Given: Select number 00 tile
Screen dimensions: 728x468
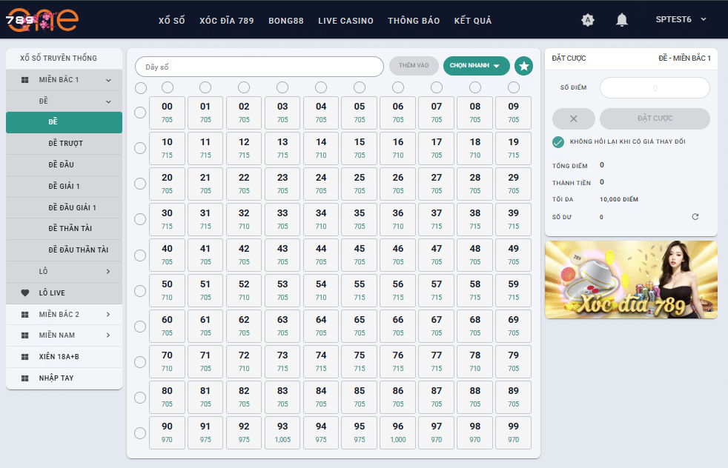Looking at the screenshot, I should point(167,113).
